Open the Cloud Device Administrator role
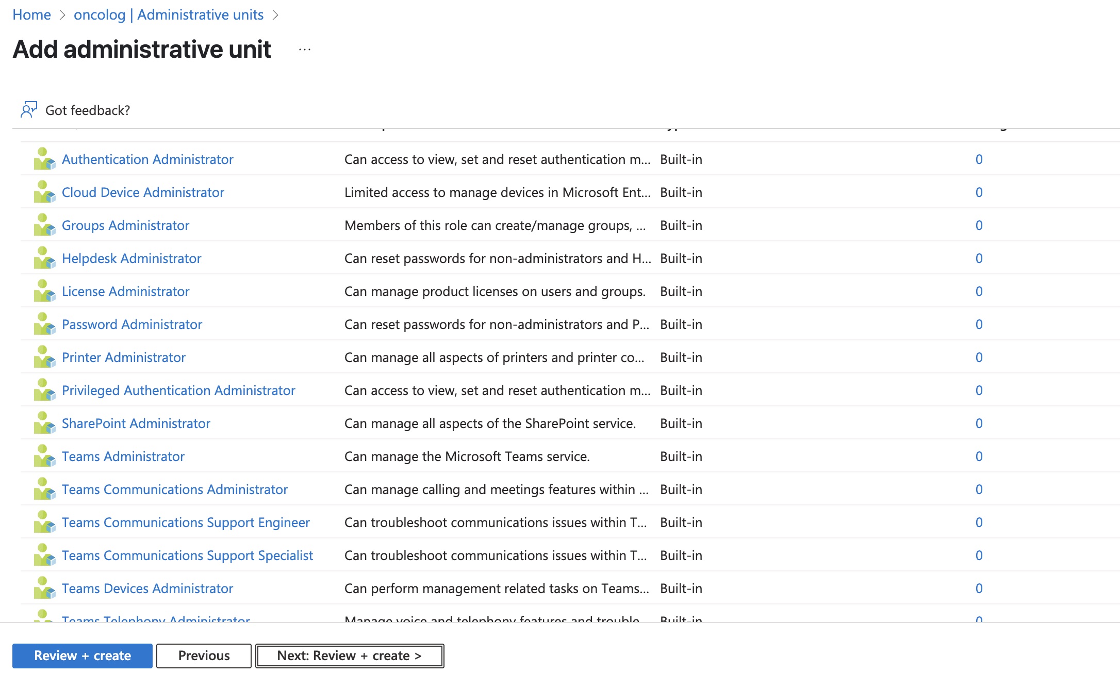This screenshot has width=1120, height=689. click(x=143, y=192)
